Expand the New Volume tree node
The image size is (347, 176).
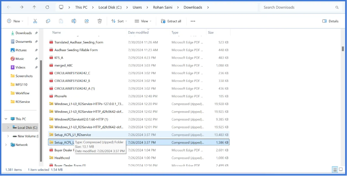point(8,136)
